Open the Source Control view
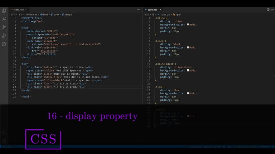This screenshot has height=154, width=275. [4, 27]
